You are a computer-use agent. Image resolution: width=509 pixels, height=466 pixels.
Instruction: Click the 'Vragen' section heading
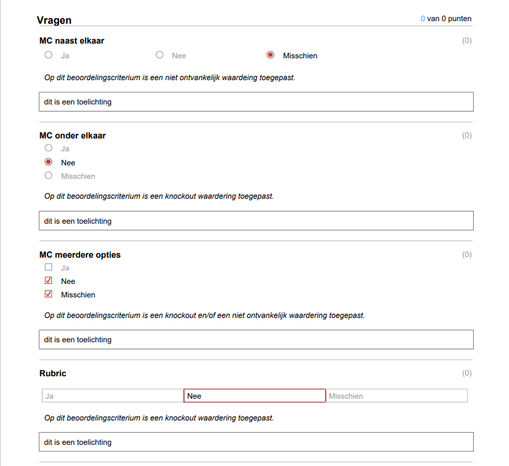(54, 20)
